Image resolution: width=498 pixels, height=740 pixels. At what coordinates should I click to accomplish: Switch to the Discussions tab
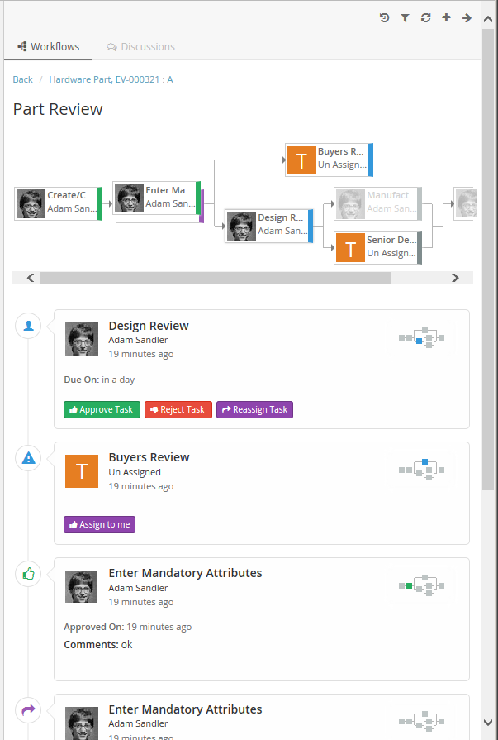point(140,47)
